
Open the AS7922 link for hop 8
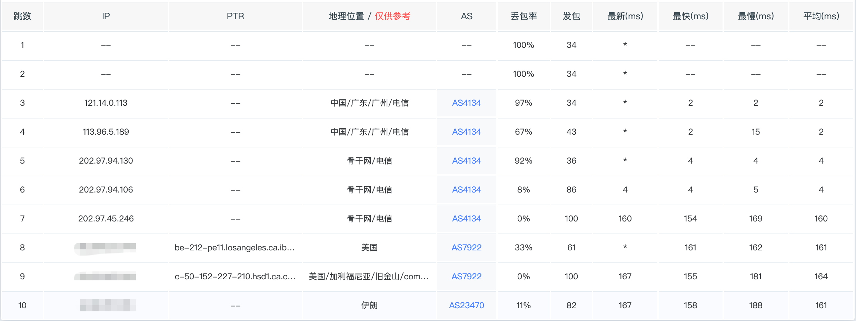[466, 248]
